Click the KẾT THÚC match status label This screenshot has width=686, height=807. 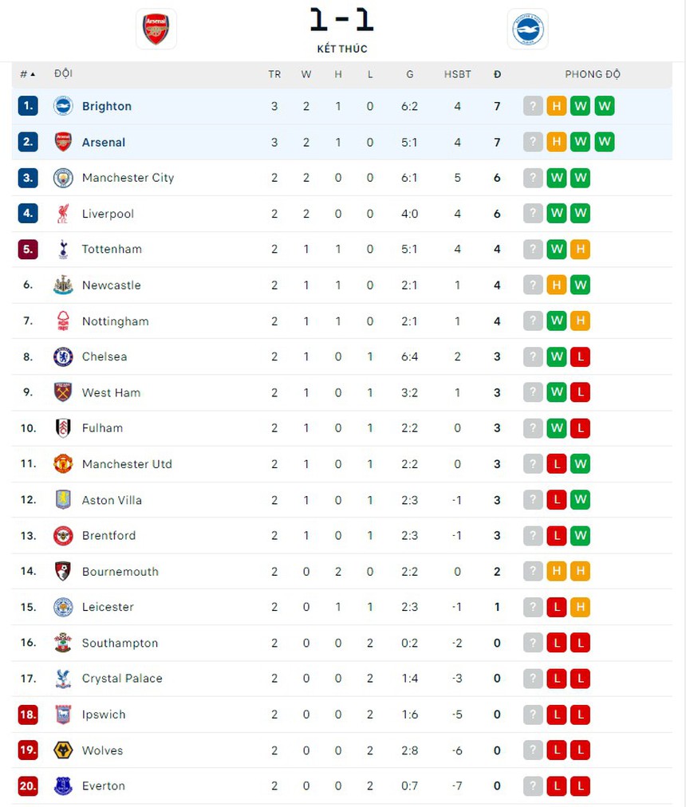click(x=341, y=49)
